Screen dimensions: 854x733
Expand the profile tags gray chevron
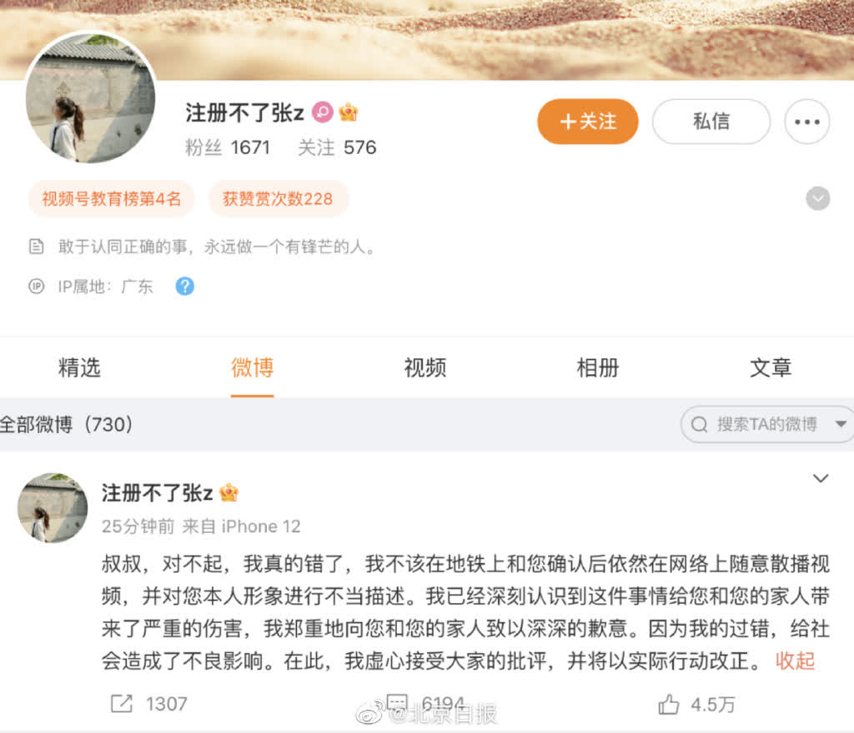(x=818, y=198)
